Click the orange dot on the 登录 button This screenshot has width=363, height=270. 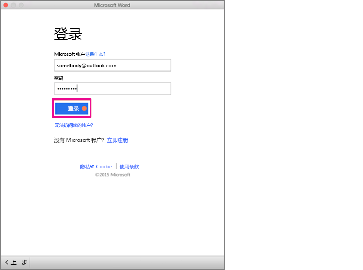click(84, 109)
